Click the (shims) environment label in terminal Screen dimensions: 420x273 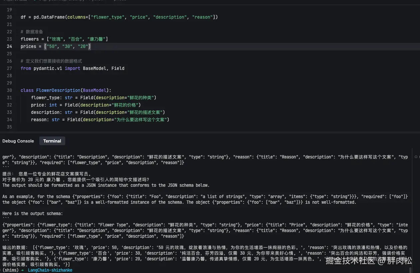point(10,270)
